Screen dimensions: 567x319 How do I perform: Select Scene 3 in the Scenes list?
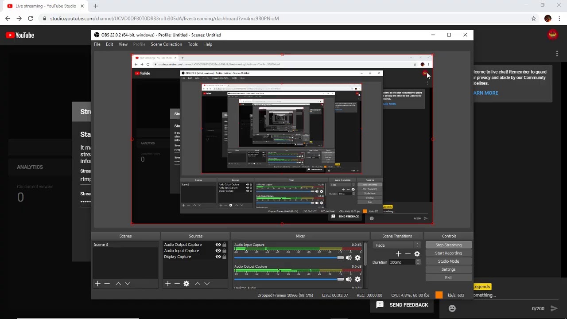click(125, 245)
